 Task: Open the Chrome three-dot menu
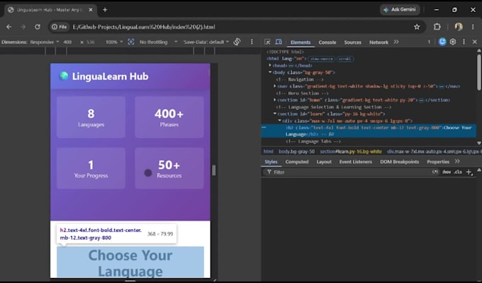pyautogui.click(x=473, y=27)
